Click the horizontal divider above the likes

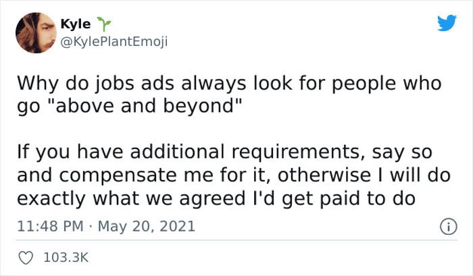[236, 240]
